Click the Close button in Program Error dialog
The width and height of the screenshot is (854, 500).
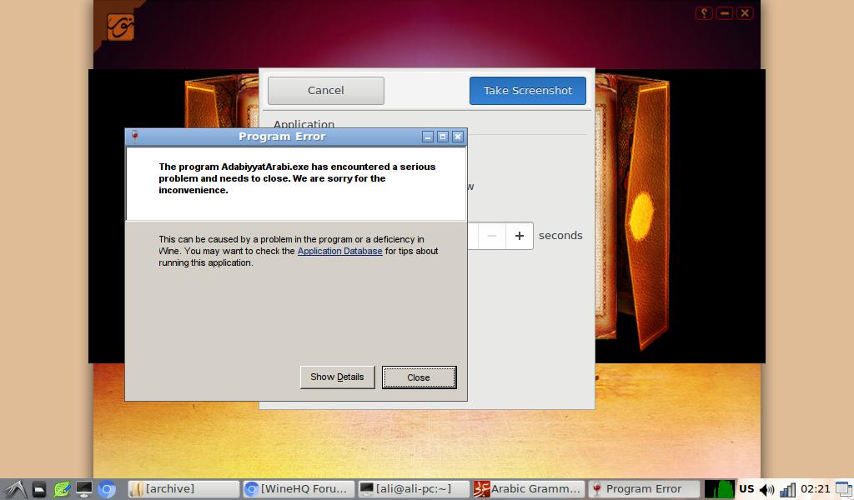(x=419, y=377)
